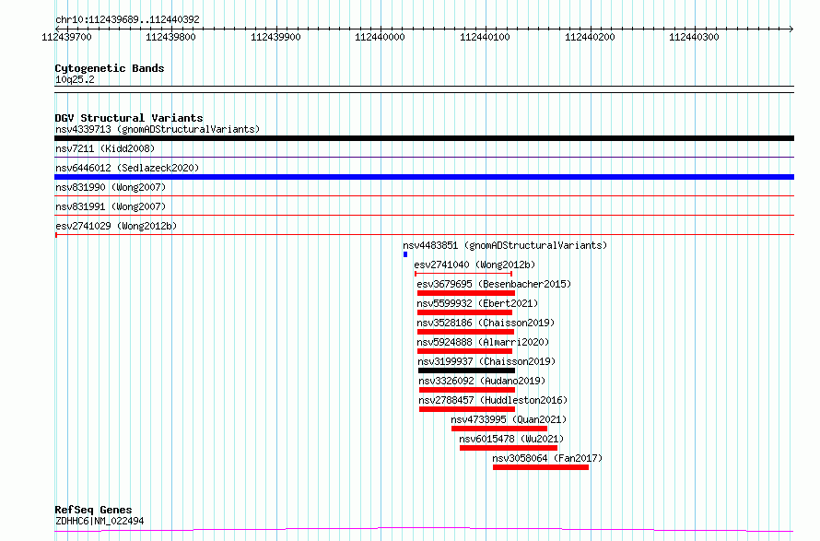Open the nsv3326092 (Audano2019) variant label
The width and height of the screenshot is (820, 541).
pyautogui.click(x=482, y=381)
